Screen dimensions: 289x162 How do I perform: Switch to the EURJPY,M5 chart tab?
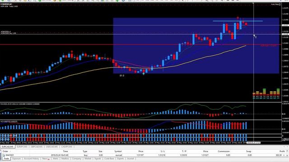[22, 147]
